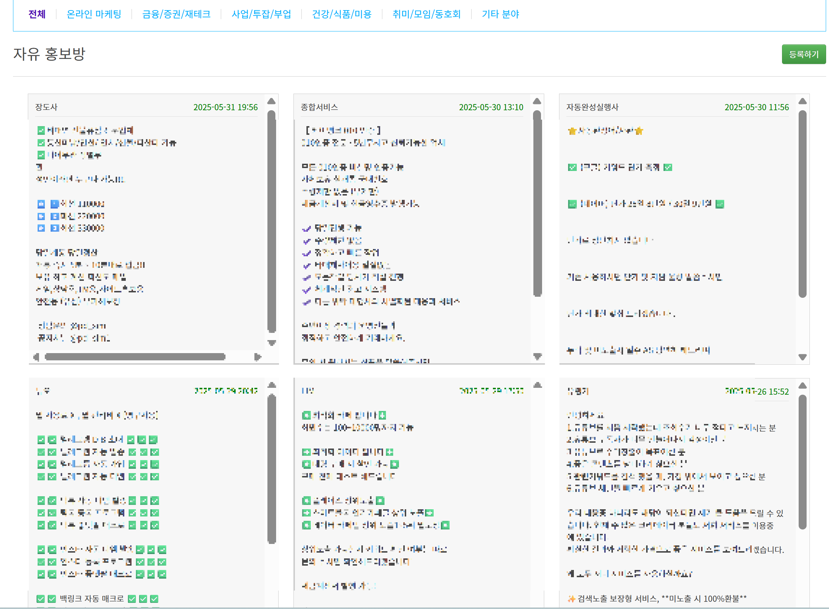Click scroll-up arrow in 종합서비스 card

537,101
